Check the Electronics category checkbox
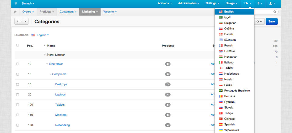Screen dimensions: 292x133 pos(18,64)
